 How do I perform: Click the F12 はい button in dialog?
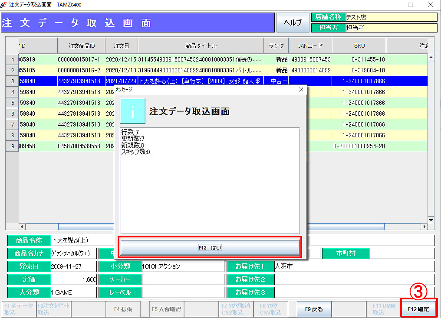210,247
